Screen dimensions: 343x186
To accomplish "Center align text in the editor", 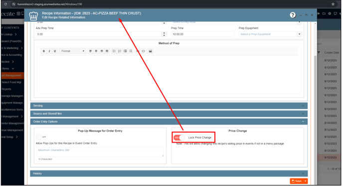I will click(96, 51).
